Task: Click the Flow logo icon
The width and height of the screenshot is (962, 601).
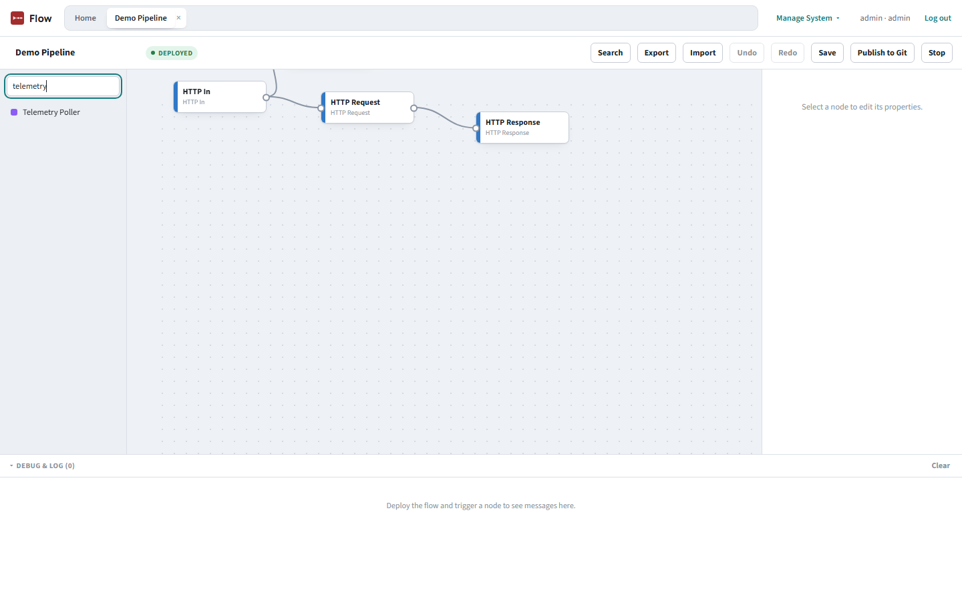Action: point(17,18)
